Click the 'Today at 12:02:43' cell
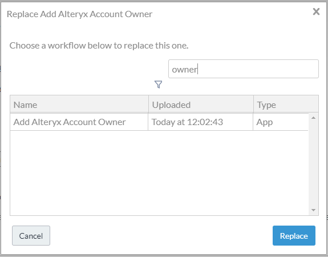This screenshot has width=328, height=257. (x=200, y=122)
